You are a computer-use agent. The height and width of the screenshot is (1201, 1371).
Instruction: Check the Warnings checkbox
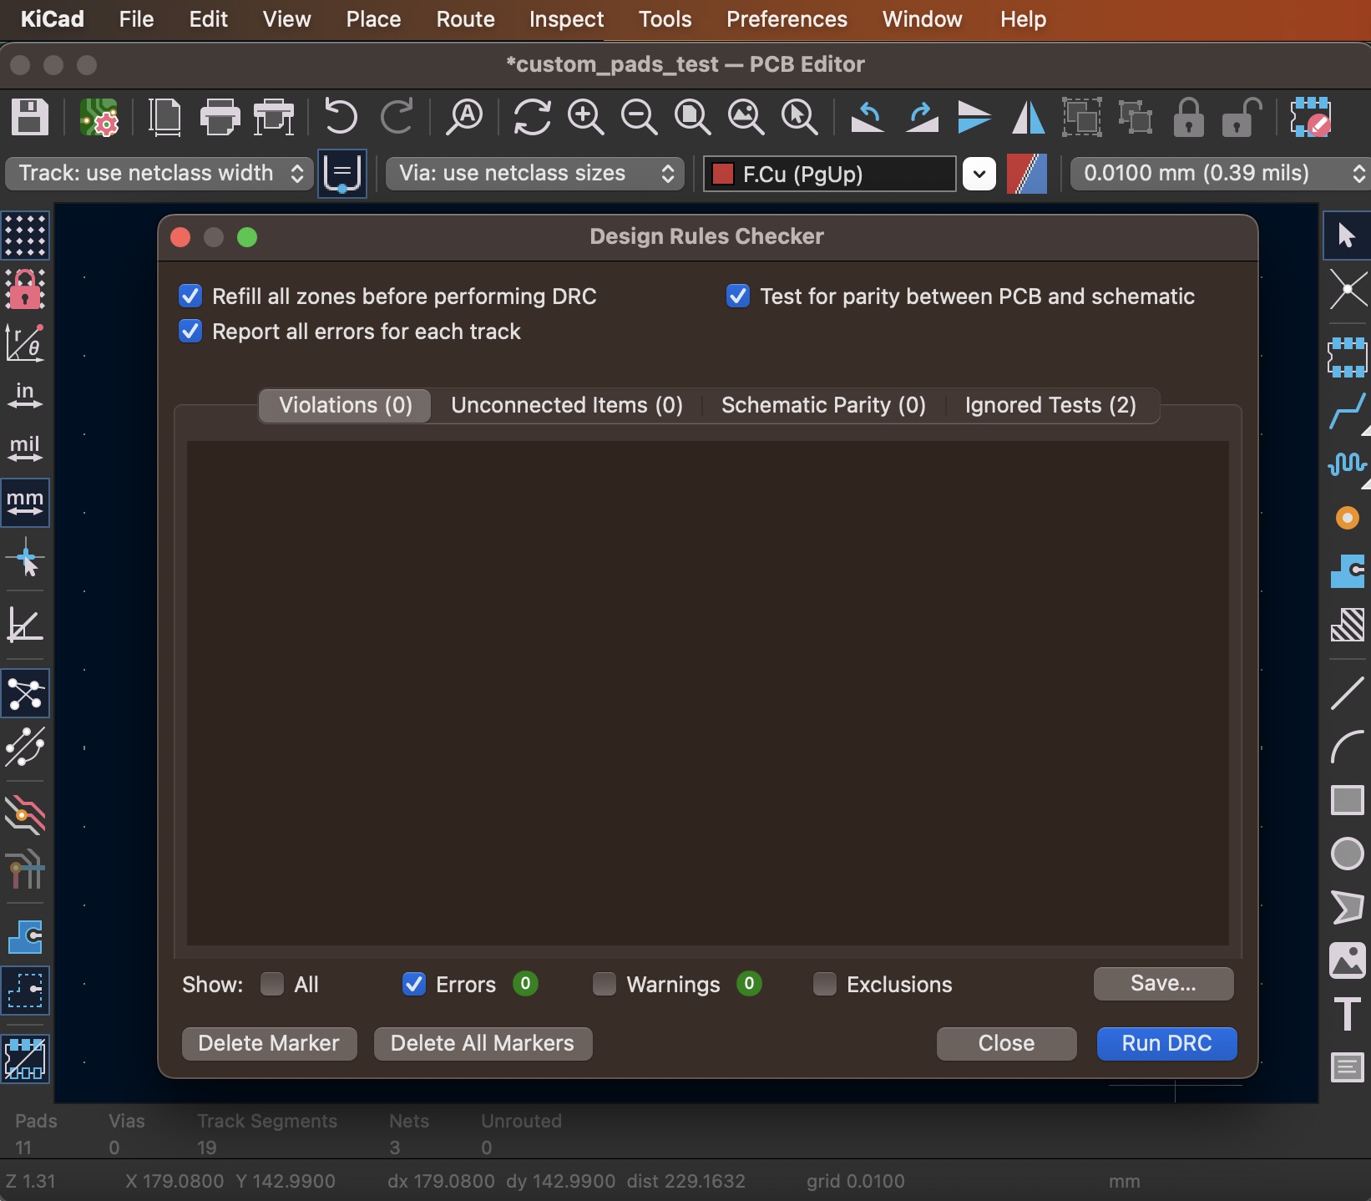605,985
